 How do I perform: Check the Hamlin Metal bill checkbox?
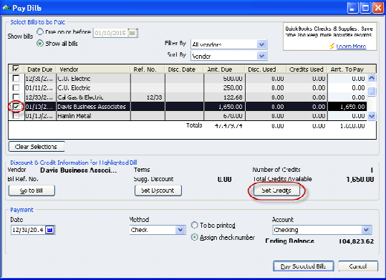(x=16, y=116)
